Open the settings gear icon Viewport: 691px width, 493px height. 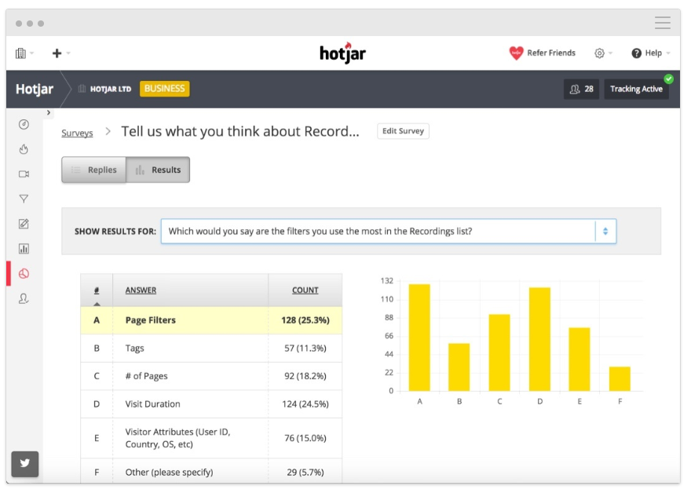599,53
